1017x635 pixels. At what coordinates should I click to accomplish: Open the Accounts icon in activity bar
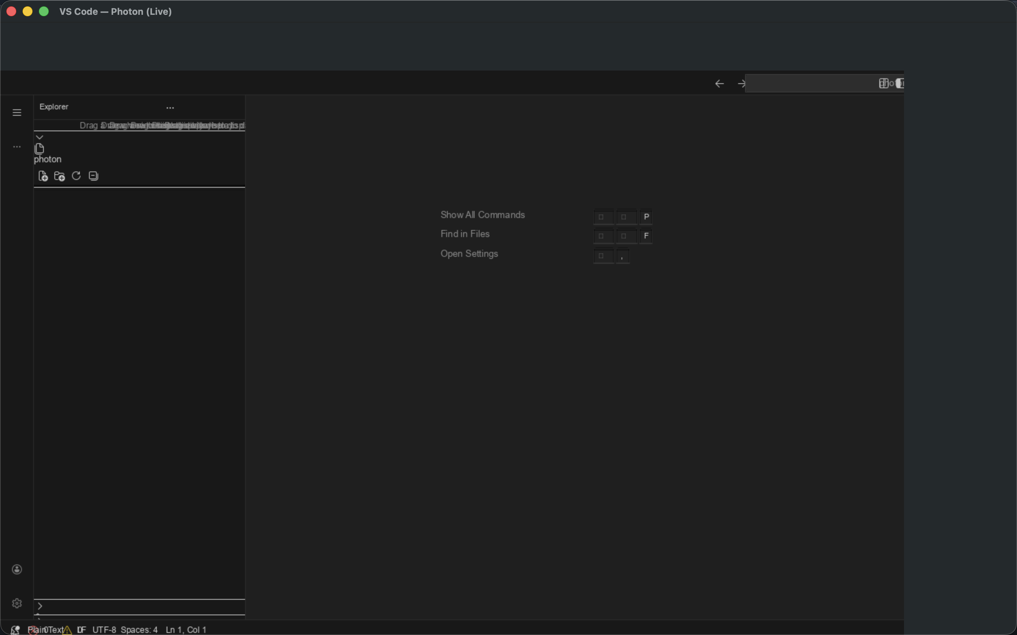pyautogui.click(x=17, y=569)
